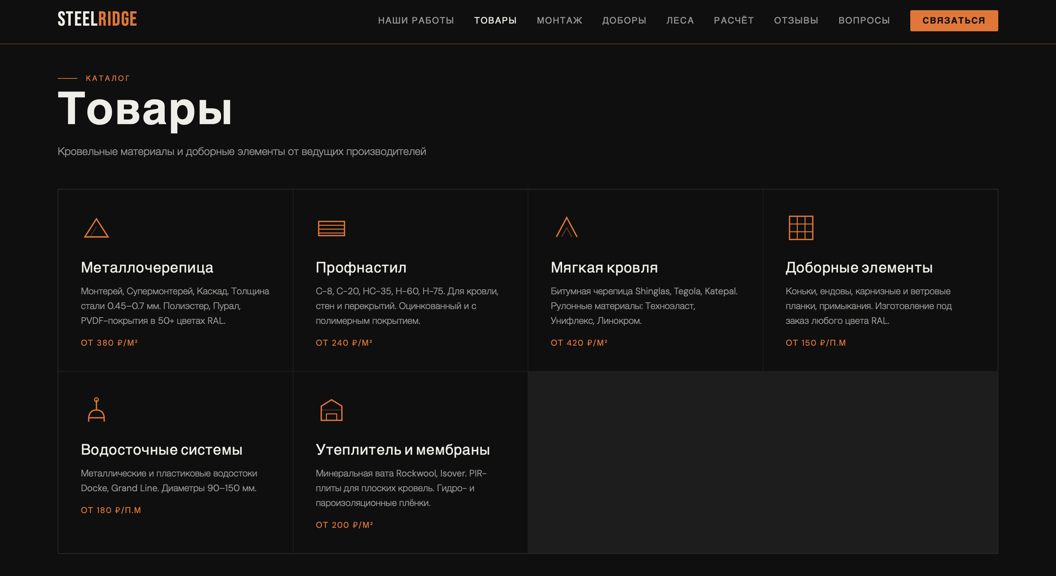Click the description mentioning Коньки, ендовы
The height and width of the screenshot is (576, 1056).
click(x=869, y=306)
